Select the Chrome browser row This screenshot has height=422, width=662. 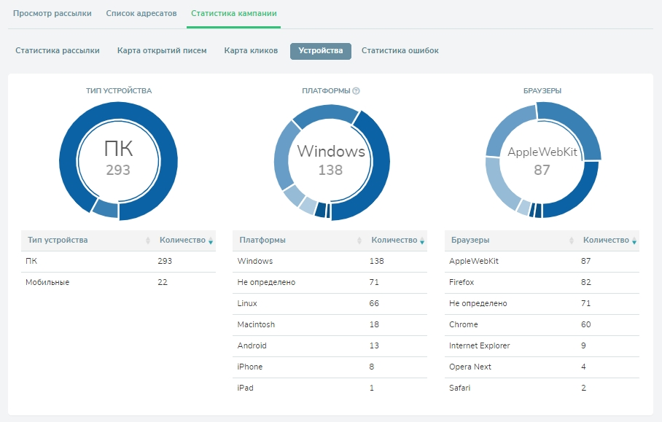pyautogui.click(x=542, y=325)
